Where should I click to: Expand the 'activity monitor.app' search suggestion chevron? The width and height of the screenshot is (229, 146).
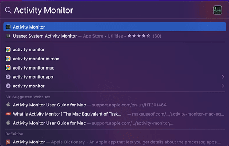[223, 77]
